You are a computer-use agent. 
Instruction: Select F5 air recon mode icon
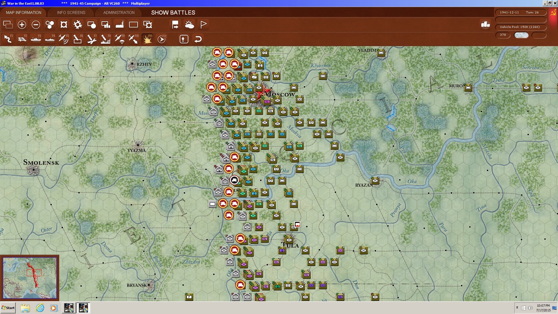63,39
